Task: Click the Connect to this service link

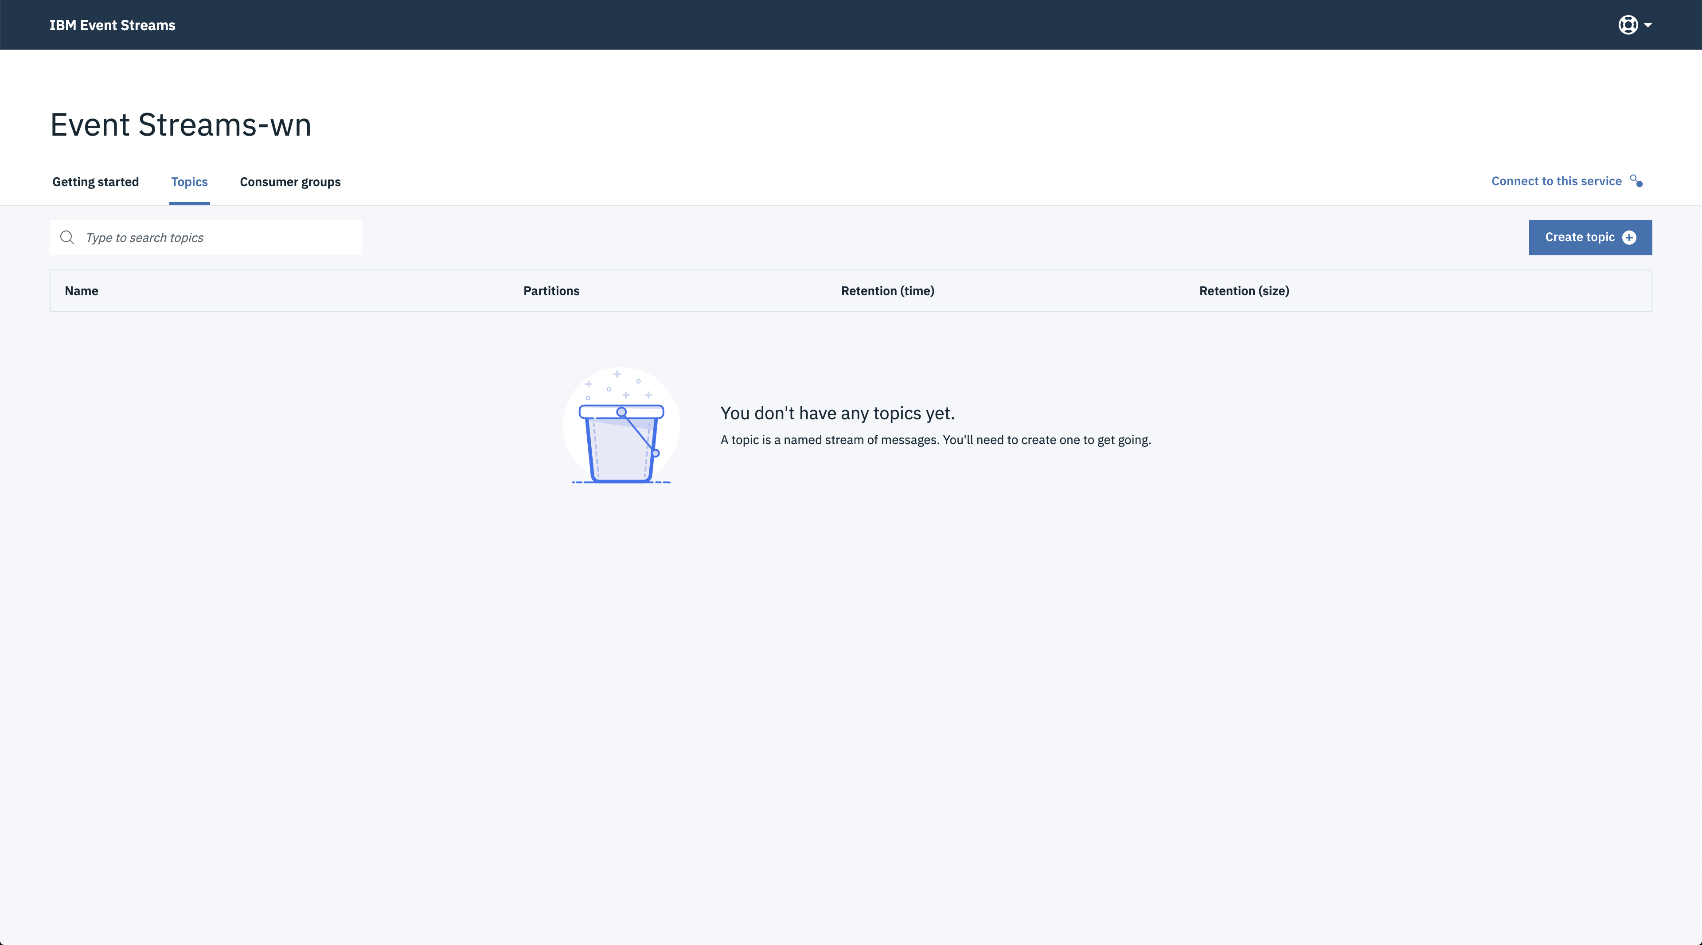Action: [x=1556, y=181]
